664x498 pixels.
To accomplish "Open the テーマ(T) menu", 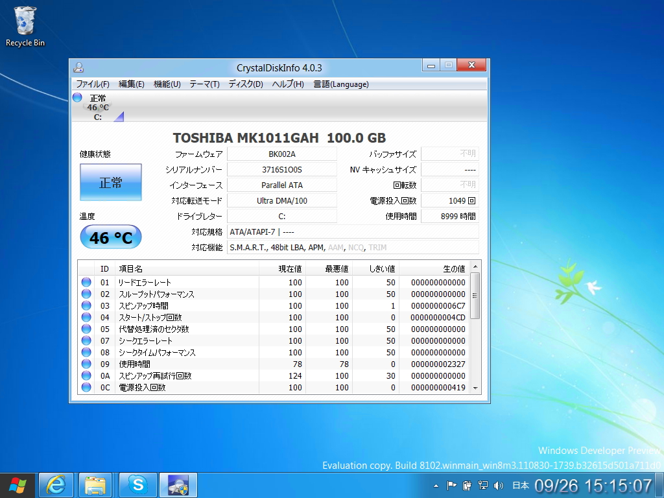I will (204, 84).
